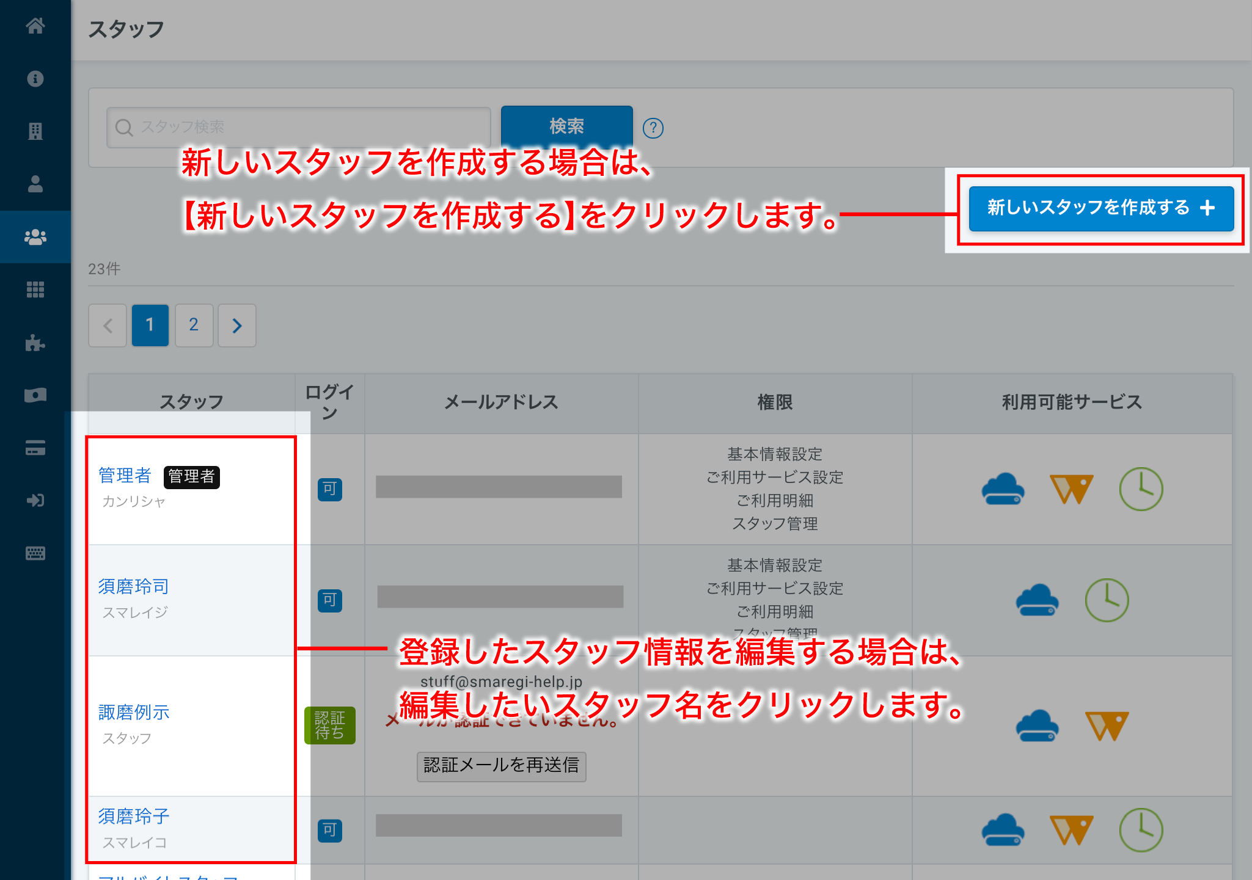Select the staff group sidebar icon
This screenshot has width=1252, height=880.
35,237
